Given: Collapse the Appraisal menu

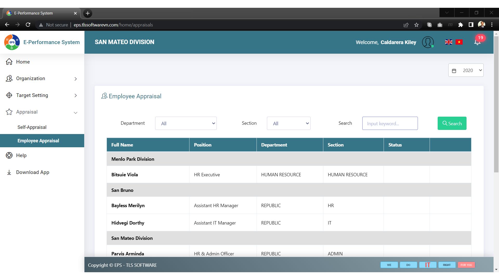Looking at the screenshot, I should coord(42,112).
